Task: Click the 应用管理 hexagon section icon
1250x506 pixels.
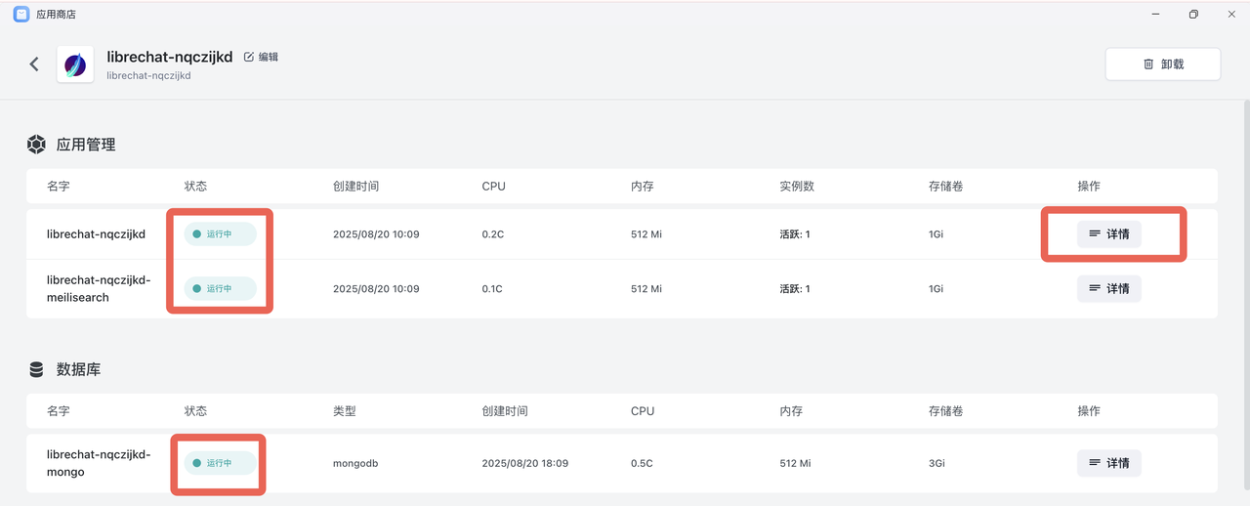Action: pos(36,145)
